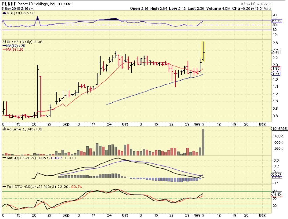Click the 1045785 volume tag on the right axis

click(279, 129)
